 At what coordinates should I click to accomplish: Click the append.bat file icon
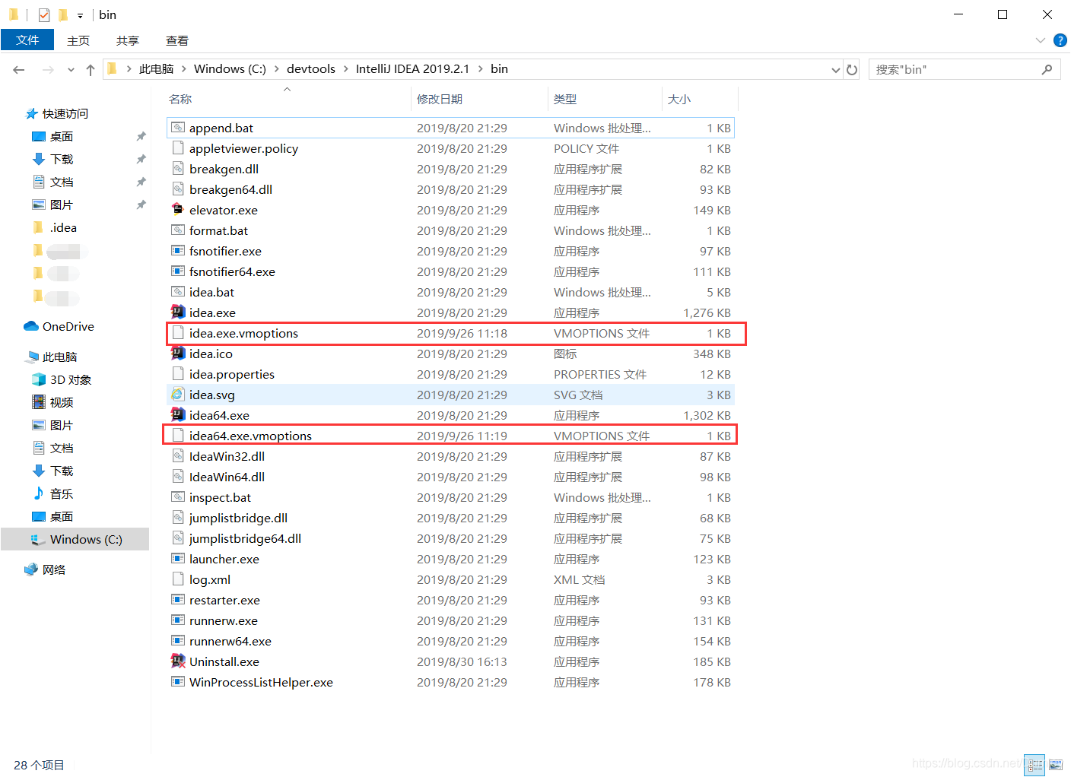(x=178, y=128)
